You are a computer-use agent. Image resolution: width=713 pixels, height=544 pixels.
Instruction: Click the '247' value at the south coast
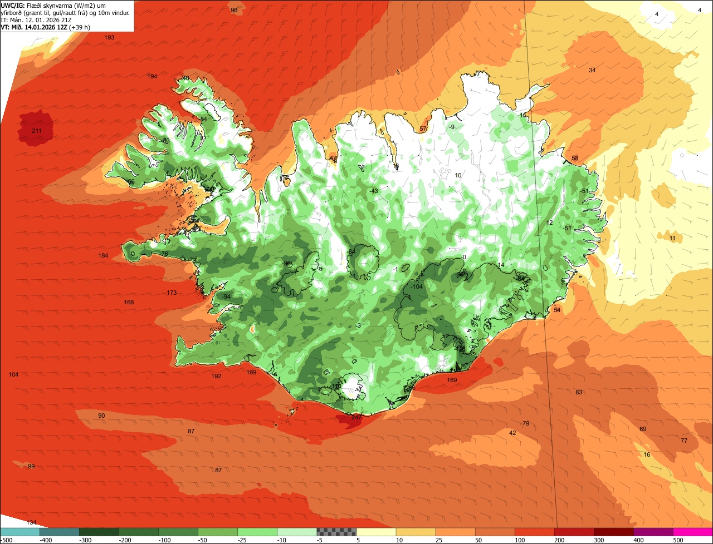(x=357, y=417)
